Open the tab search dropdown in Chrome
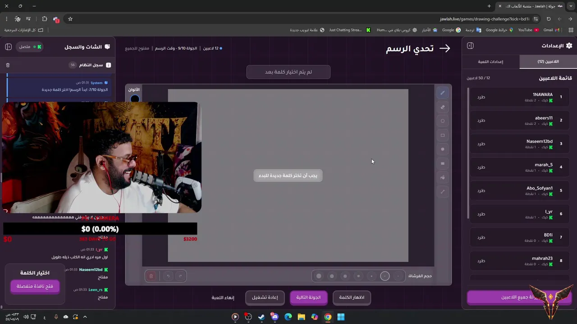577x324 pixels. (571, 6)
